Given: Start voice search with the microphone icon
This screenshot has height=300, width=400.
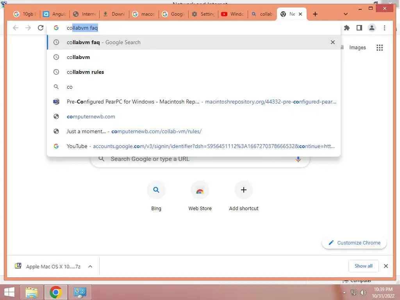Looking at the screenshot, I should click(298, 159).
